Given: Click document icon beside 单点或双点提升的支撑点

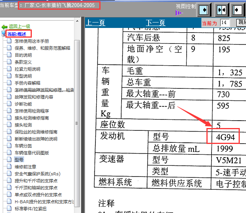Looking at the screenshot, I should 9,194.
